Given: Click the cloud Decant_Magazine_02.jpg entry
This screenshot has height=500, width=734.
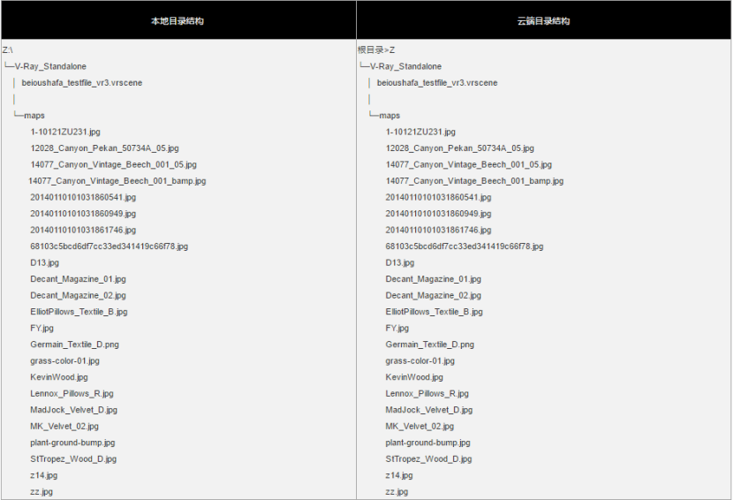Looking at the screenshot, I should 434,295.
